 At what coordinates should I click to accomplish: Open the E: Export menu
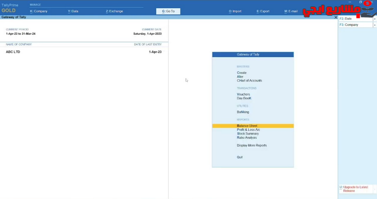click(x=263, y=11)
